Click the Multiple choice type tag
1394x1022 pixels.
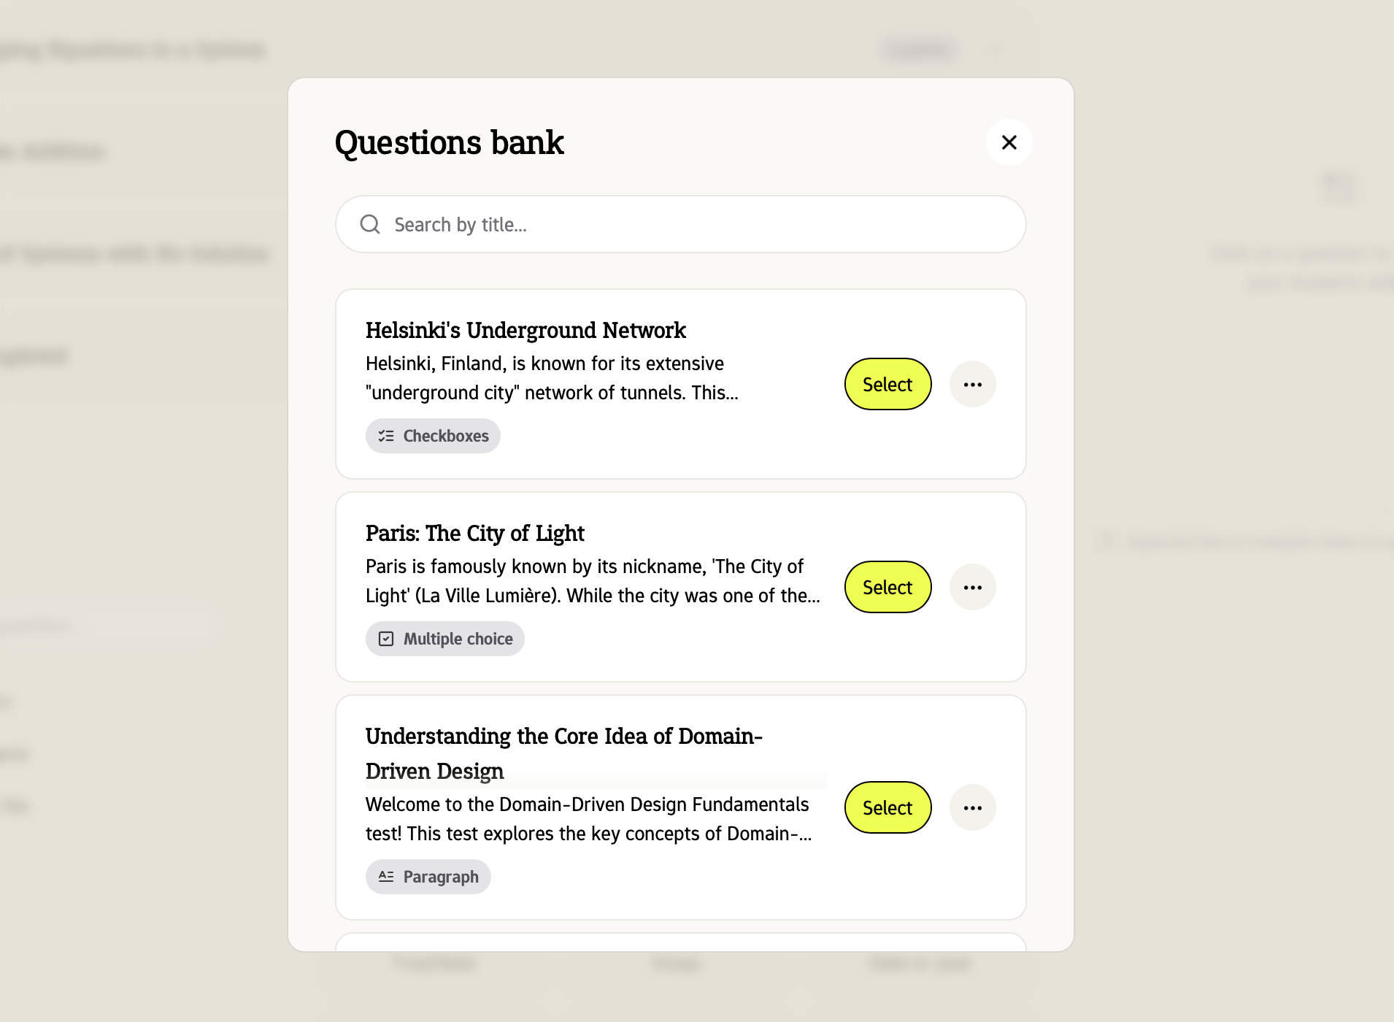444,639
